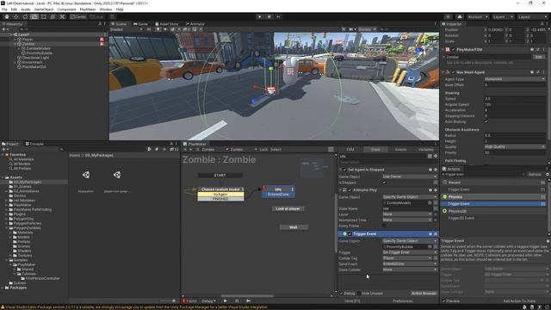Select the Rotate tool in toolbar
This screenshot has height=310, width=551.
(x=25, y=16)
